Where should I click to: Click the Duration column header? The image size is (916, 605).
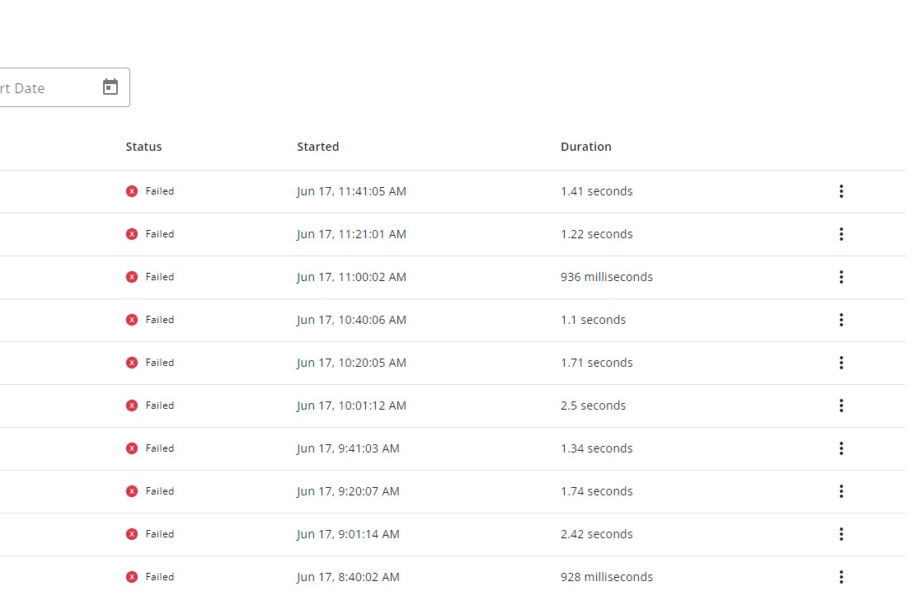tap(586, 147)
